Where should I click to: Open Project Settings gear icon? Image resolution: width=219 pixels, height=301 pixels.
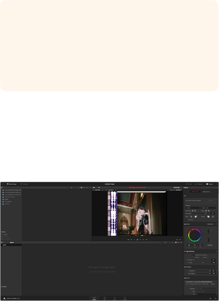pos(215,299)
